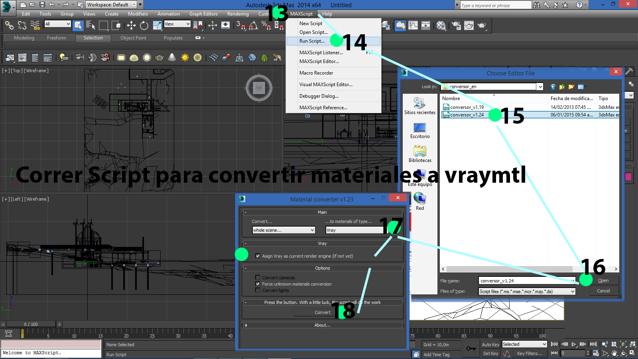The height and width of the screenshot is (359, 638).
Task: Activate the Select Object tool
Action: tap(78, 26)
